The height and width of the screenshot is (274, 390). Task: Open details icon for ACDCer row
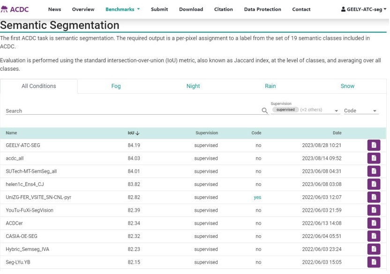[374, 223]
